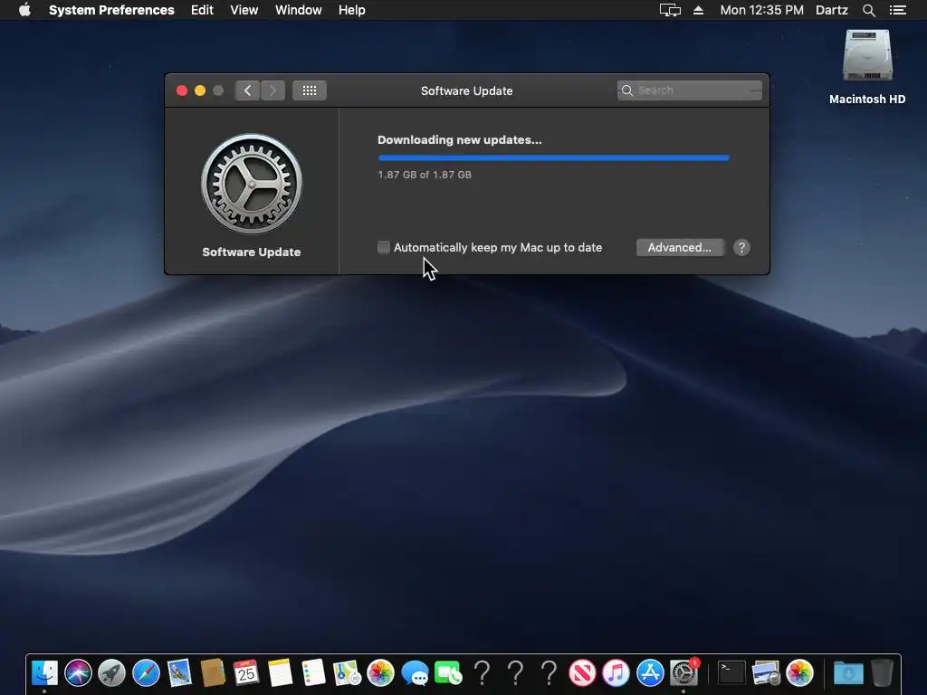
Task: Open Messages speech bubble icon
Action: click(x=415, y=672)
